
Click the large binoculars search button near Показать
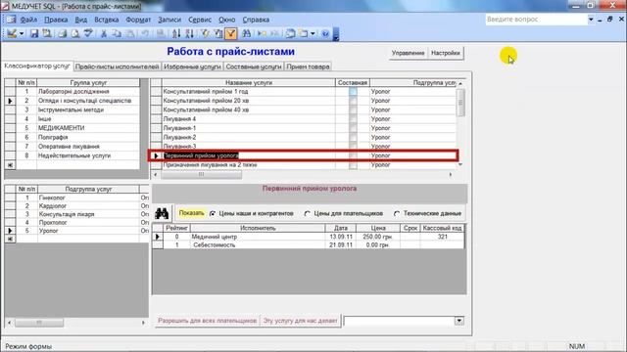pos(162,213)
